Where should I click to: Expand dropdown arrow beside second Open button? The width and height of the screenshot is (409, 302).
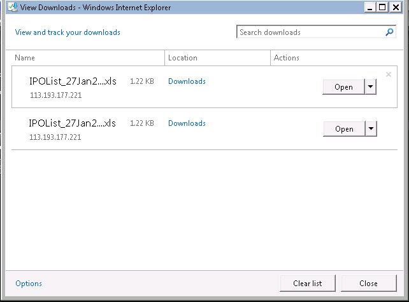coord(371,129)
